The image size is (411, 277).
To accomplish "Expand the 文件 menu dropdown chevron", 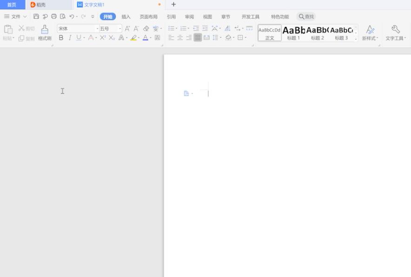I will [25, 17].
